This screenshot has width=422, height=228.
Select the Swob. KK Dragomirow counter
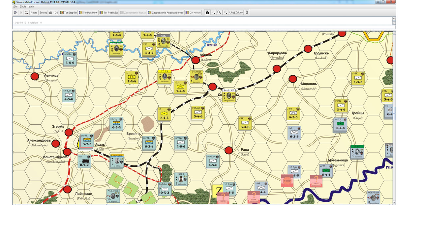pos(229,95)
